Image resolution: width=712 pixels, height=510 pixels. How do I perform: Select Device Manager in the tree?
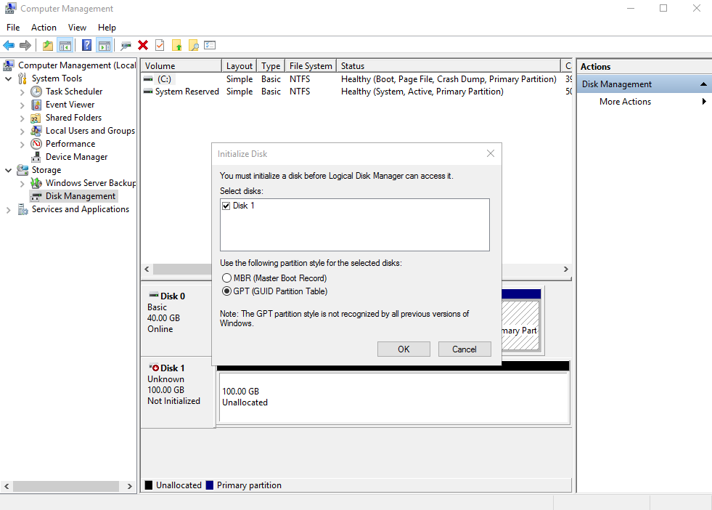[76, 157]
